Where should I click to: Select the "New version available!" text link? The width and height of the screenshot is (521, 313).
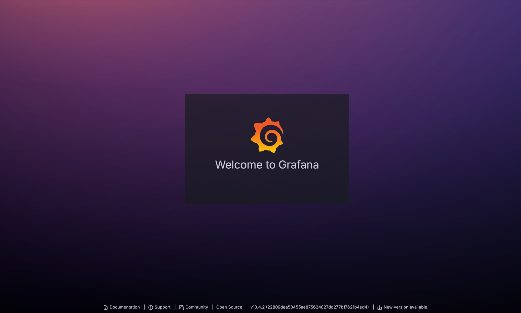click(406, 307)
